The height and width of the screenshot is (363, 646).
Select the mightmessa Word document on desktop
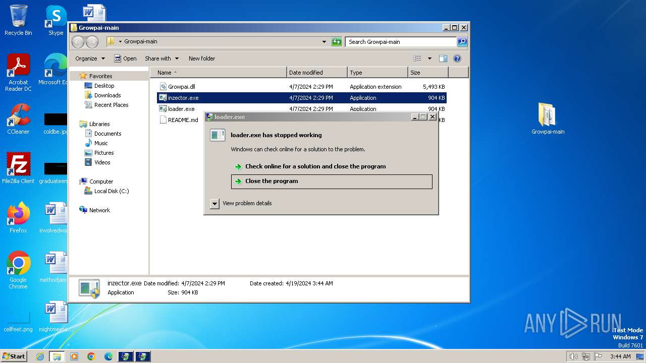tap(56, 317)
